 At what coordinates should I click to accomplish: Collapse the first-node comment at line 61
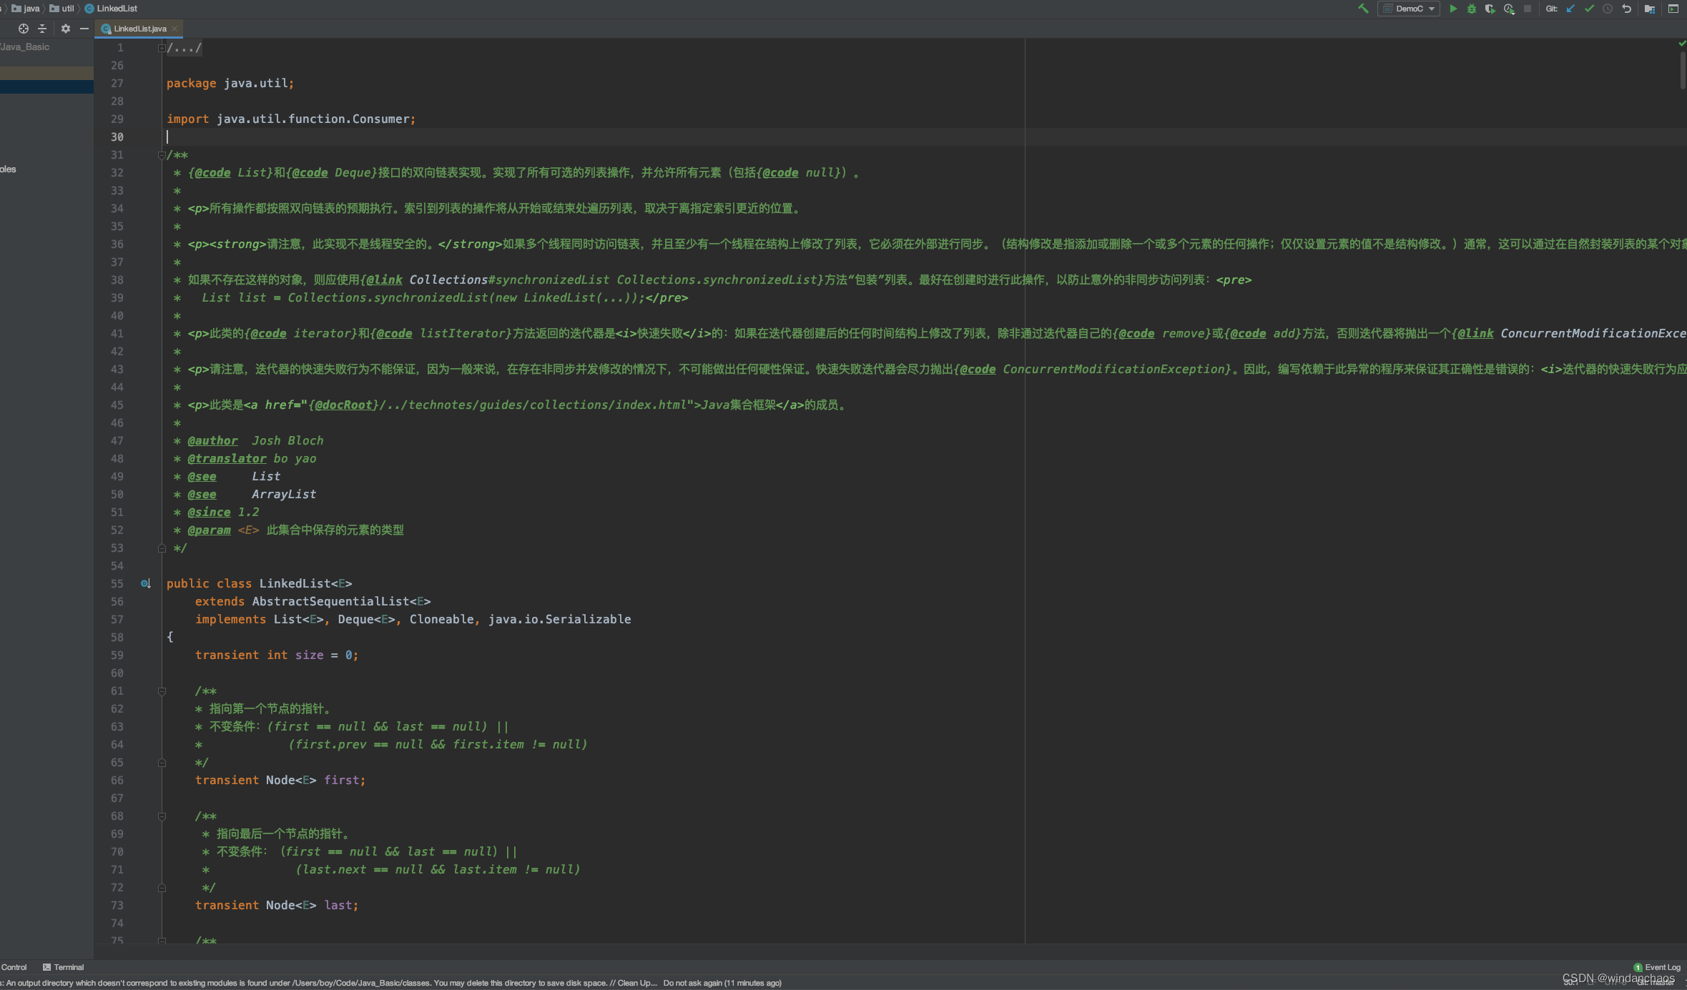point(162,691)
